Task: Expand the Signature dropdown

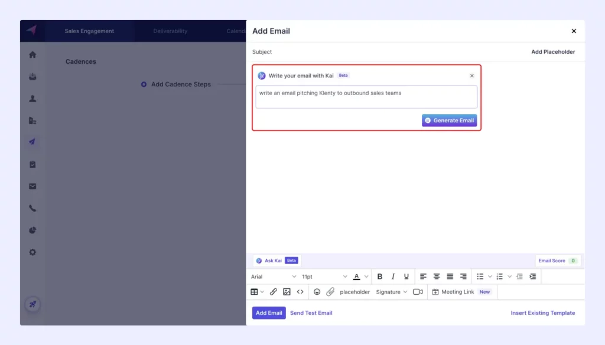Action: [391, 292]
